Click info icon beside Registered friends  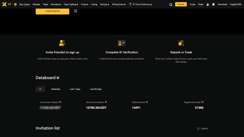[202, 102]
